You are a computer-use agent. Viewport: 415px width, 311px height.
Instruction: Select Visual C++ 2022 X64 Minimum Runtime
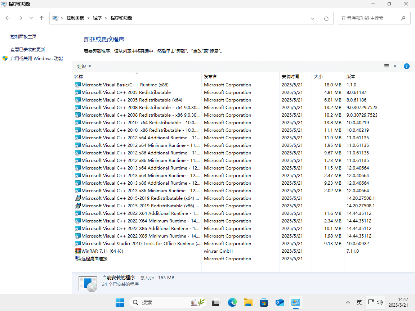point(141,221)
